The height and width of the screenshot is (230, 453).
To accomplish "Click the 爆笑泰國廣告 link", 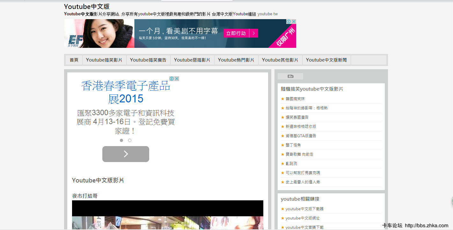I will tap(297, 117).
